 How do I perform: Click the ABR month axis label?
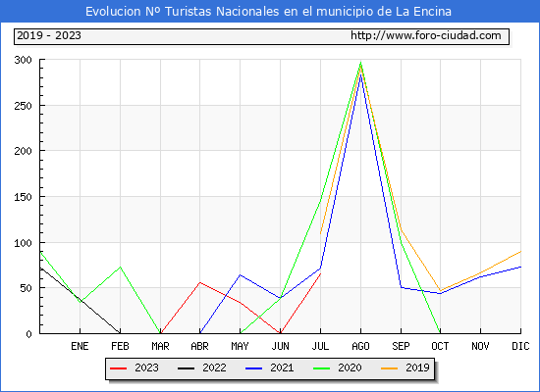(199, 346)
